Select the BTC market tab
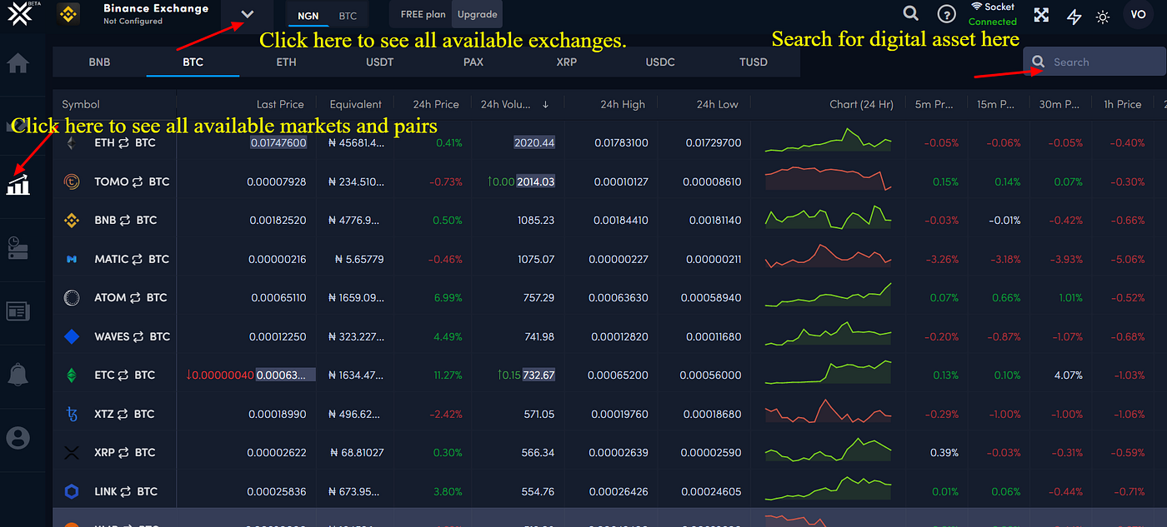This screenshot has height=527, width=1167. click(x=193, y=62)
